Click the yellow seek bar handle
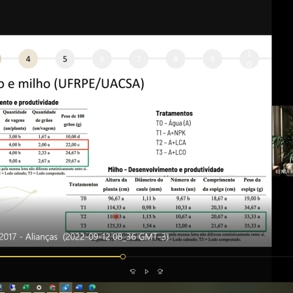Viewport: 293px width, 293px height. (x=123, y=257)
